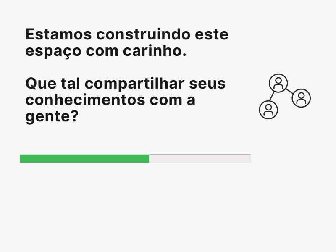Image resolution: width=336 pixels, height=252 pixels.
Task: Click the boundary where green progress ends
Action: coord(149,159)
